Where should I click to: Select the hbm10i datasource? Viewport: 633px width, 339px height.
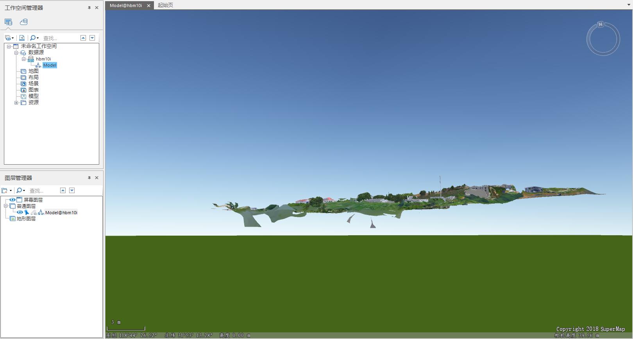pyautogui.click(x=43, y=59)
